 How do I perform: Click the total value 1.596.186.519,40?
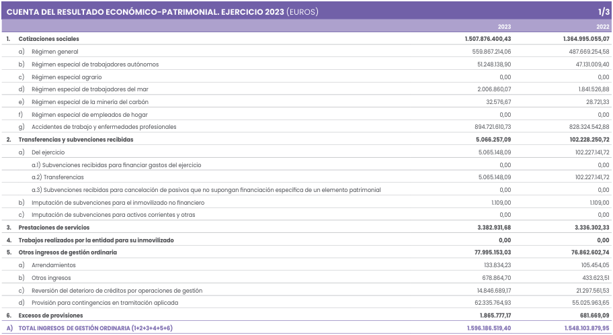point(489,328)
